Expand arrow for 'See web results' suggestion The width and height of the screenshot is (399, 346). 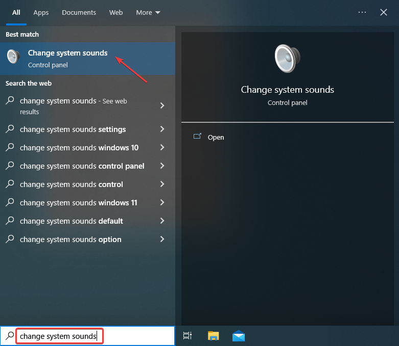[162, 105]
